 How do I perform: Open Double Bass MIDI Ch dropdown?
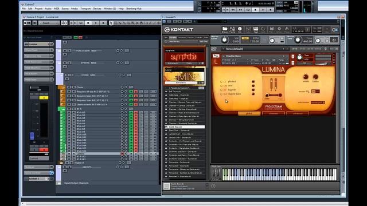tap(236, 63)
